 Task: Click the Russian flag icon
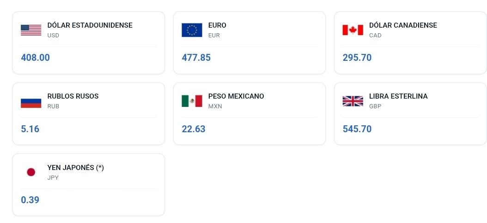[x=31, y=101]
